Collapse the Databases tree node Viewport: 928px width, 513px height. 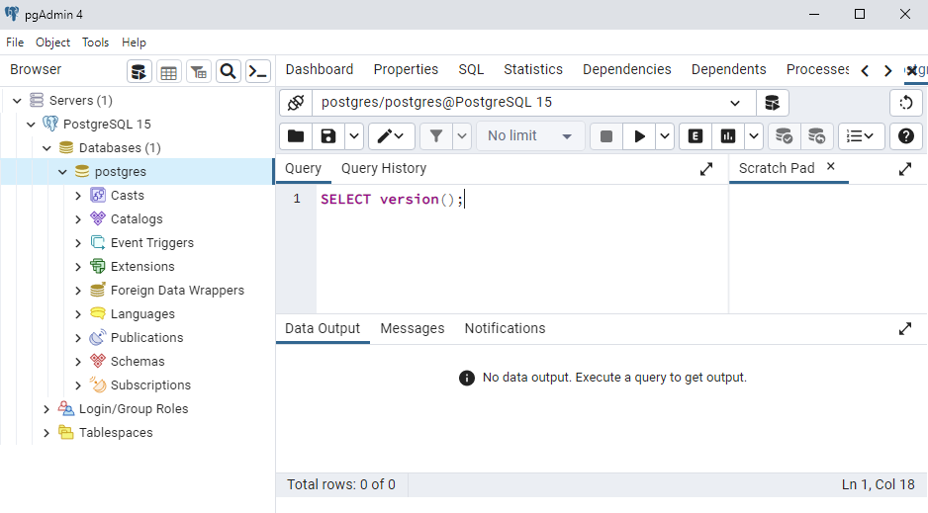[46, 148]
